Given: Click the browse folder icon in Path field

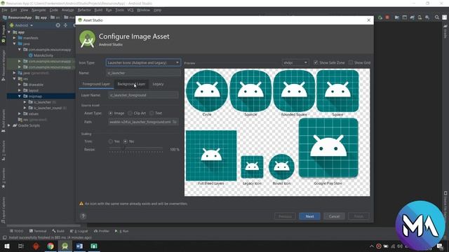Looking at the screenshot, I should point(175,122).
